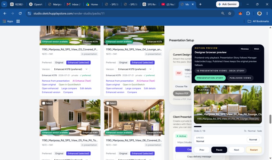The width and height of the screenshot is (272, 160).
Task: Open the View_05 Fire Pit thumbnail
Action: pyautogui.click(x=70, y=117)
